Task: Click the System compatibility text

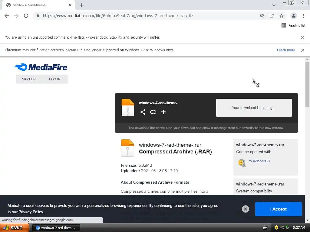Action: pyautogui.click(x=254, y=191)
